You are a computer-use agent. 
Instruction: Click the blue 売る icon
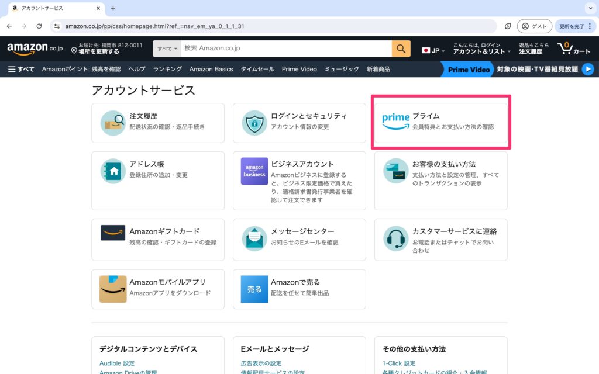click(x=254, y=289)
